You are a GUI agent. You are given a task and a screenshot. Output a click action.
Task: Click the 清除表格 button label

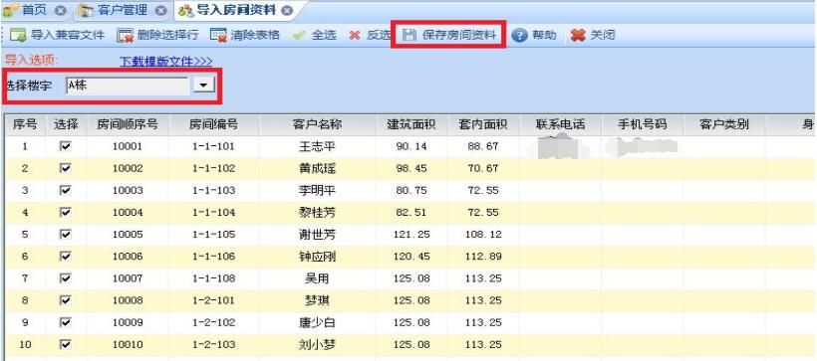(x=255, y=36)
